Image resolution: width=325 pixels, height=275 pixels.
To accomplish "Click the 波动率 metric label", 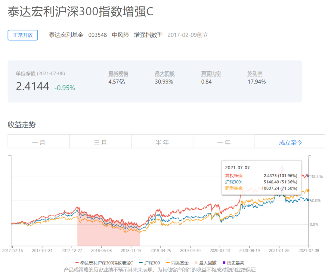I will [x=255, y=73].
